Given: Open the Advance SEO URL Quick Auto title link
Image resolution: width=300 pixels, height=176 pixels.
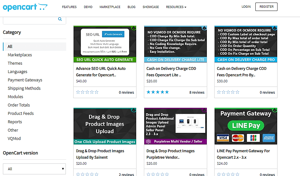Looking at the screenshot, I should click(101, 72).
